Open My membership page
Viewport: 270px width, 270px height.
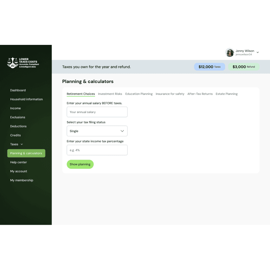(x=22, y=180)
